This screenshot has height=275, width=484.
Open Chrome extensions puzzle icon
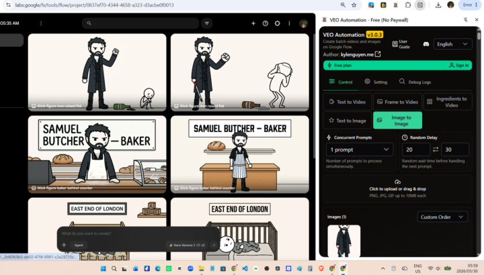coord(408,5)
